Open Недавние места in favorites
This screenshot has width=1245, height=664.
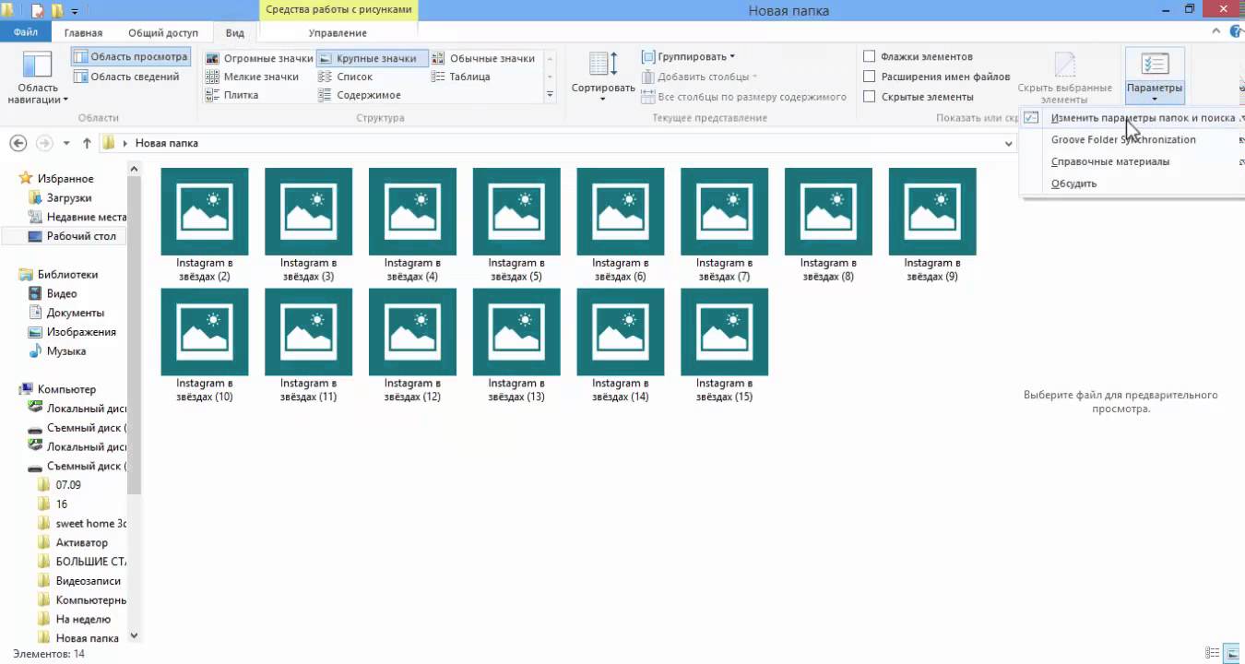[87, 218]
